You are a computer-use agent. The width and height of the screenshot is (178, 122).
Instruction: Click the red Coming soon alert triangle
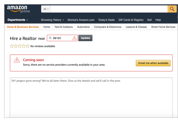point(17,60)
